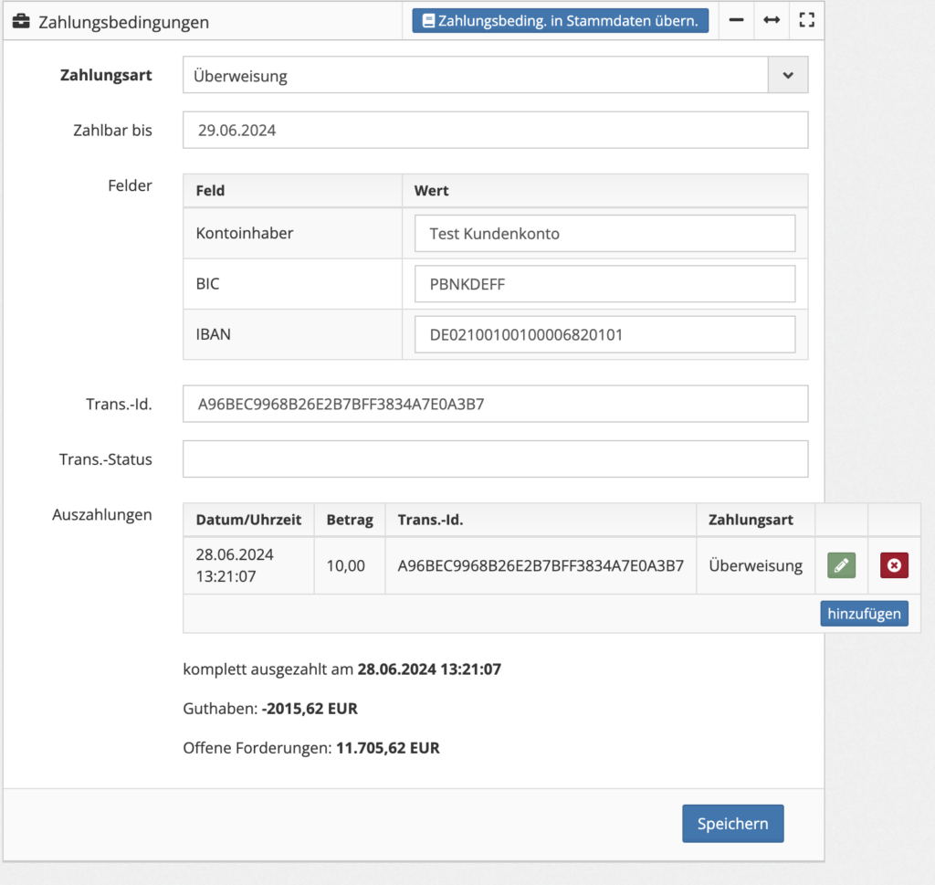
Task: Edit the 28.06.2024 payout with pencil icon
Action: [x=841, y=565]
